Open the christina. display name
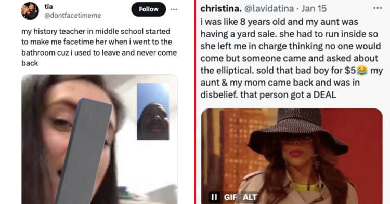The height and width of the screenshot is (204, 390). tap(221, 9)
